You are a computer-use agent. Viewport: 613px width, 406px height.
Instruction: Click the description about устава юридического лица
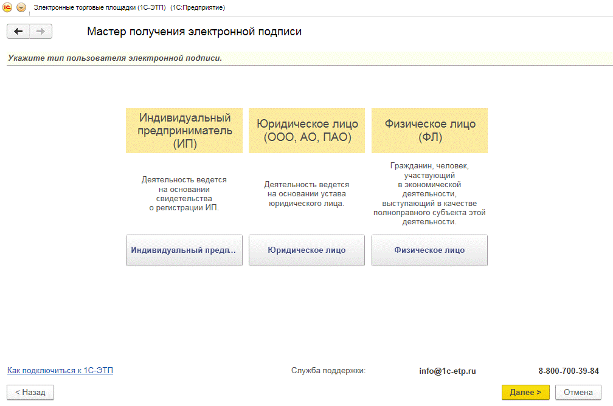306,194
